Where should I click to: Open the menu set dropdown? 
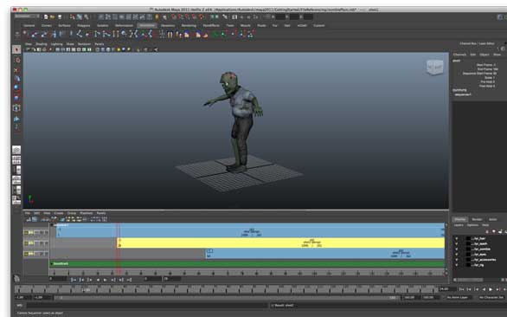point(27,16)
